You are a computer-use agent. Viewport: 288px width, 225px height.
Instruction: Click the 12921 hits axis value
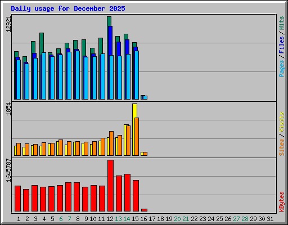[8, 24]
